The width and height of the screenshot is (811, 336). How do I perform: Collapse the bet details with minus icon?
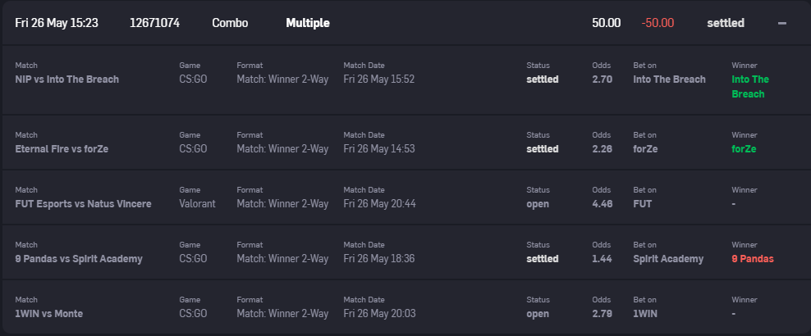coord(782,23)
